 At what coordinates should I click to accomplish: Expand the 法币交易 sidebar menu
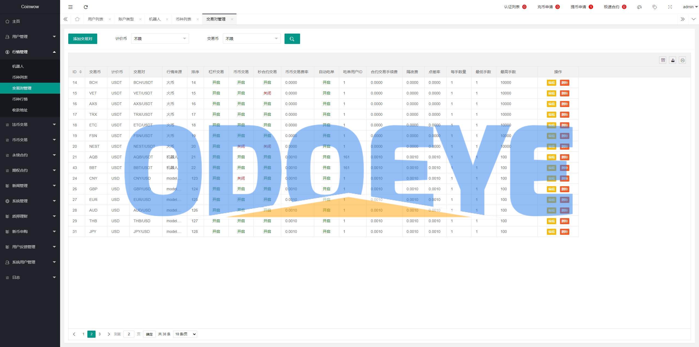[30, 124]
